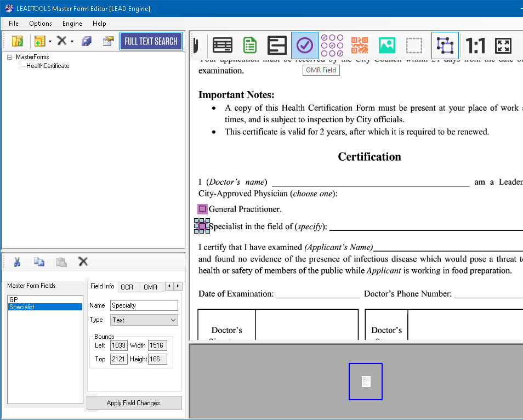Select the pan hand tool
Image resolution: width=523 pixels, height=420 pixels.
(196, 46)
